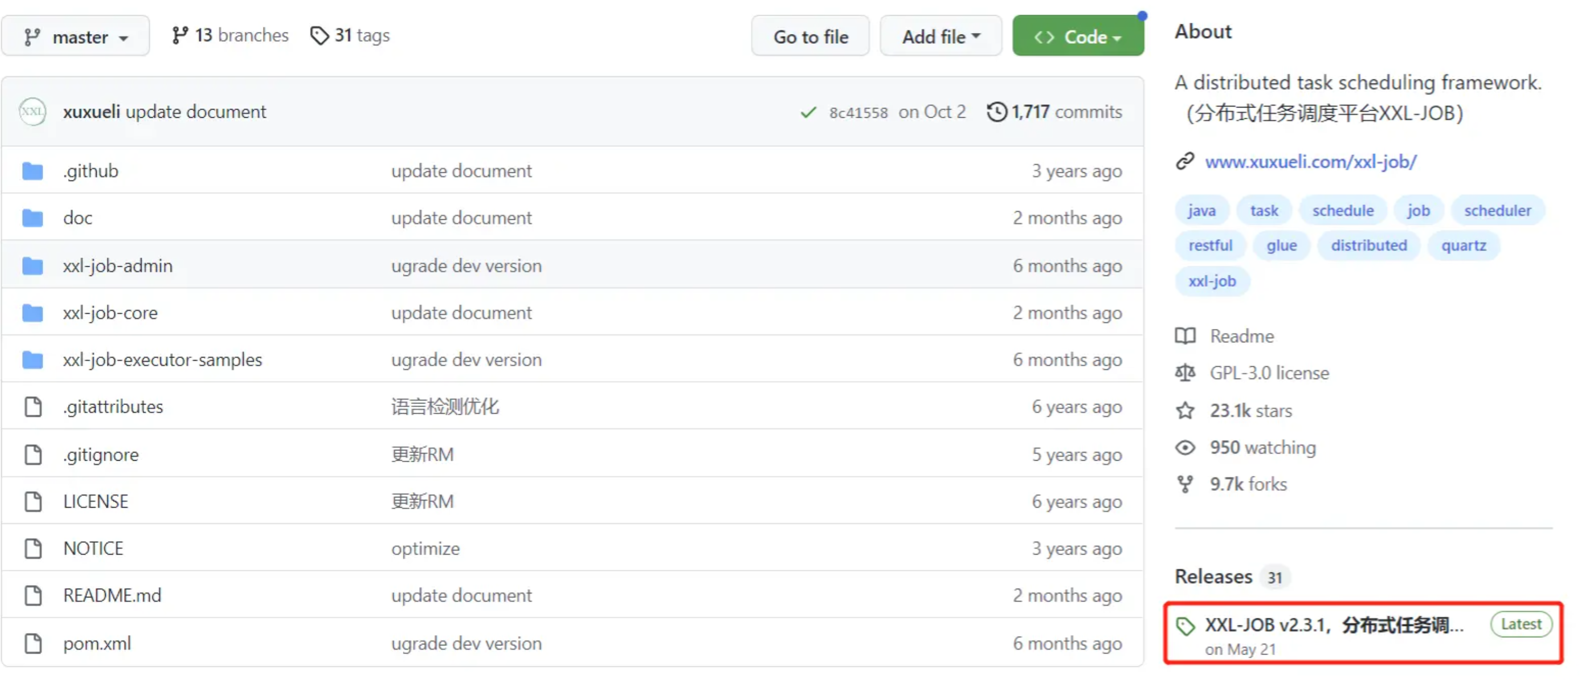Open the doc folder
Image resolution: width=1591 pixels, height=681 pixels.
(78, 218)
